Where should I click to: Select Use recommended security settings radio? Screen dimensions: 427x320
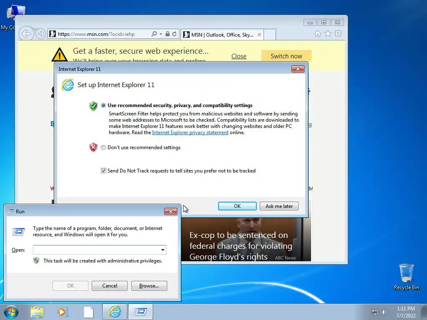pos(103,105)
